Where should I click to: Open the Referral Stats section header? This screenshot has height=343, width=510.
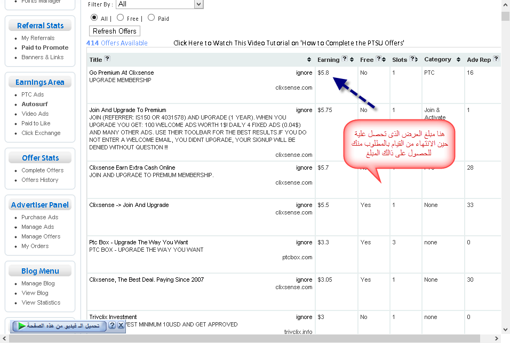(x=41, y=26)
